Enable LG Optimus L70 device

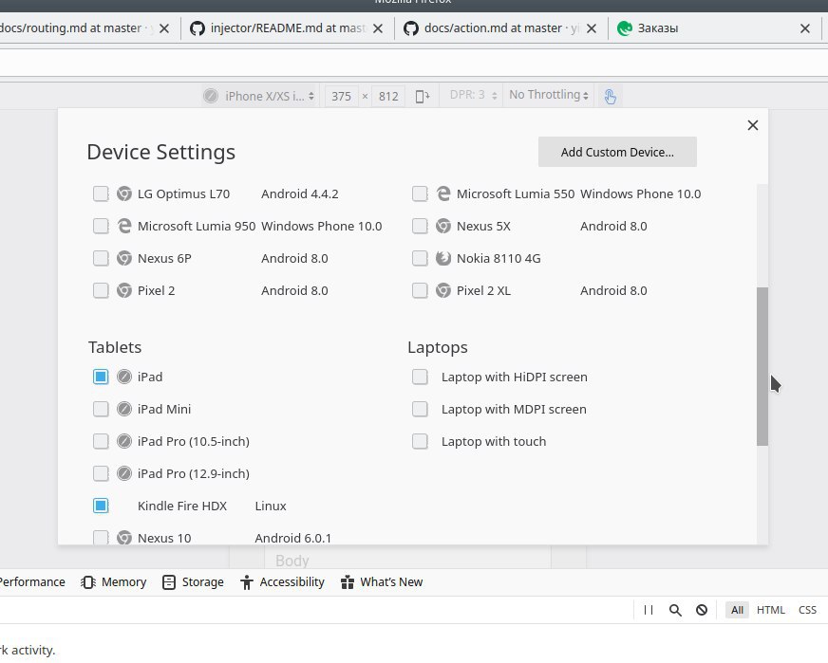(101, 193)
